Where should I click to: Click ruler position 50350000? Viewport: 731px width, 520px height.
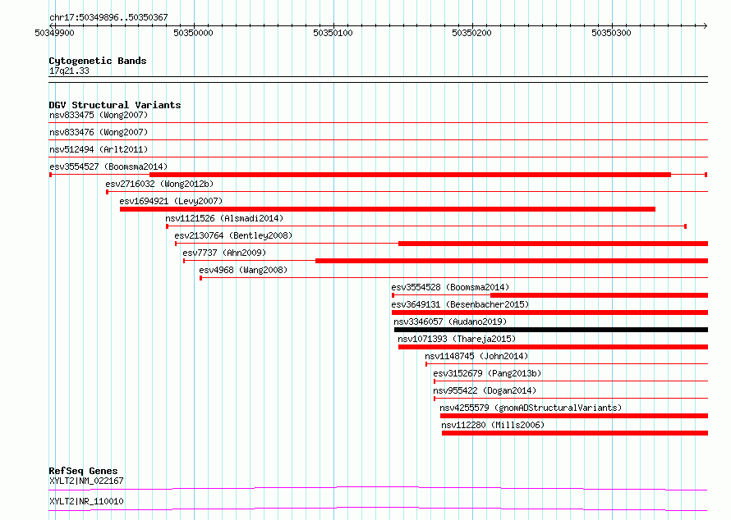(x=194, y=33)
